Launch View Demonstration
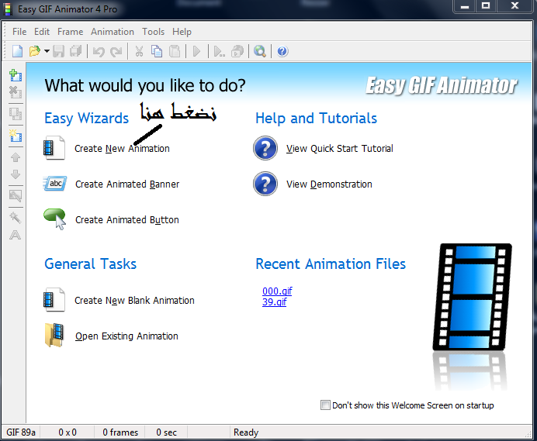Viewport: 537px width, 441px height. (329, 184)
